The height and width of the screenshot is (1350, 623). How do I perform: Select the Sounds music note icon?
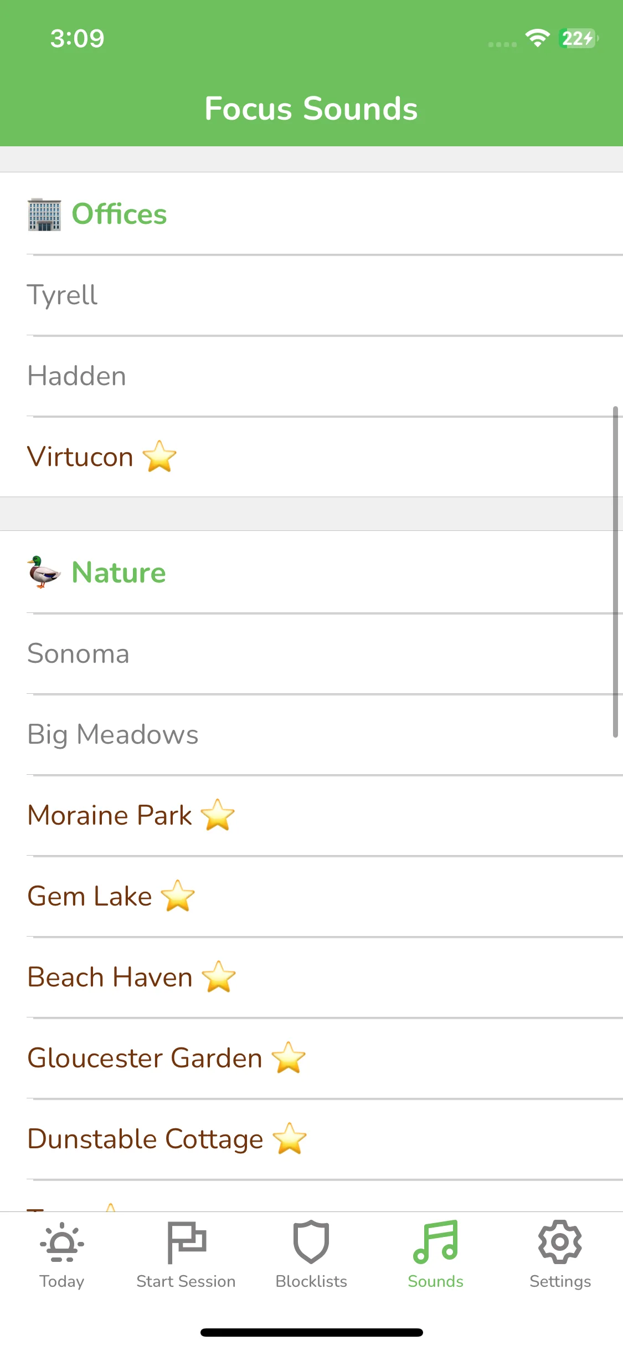click(436, 1242)
